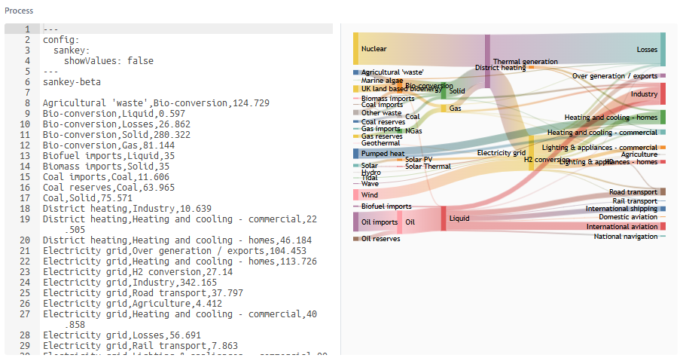
Task: Click the red Industry node
Action: [x=663, y=93]
